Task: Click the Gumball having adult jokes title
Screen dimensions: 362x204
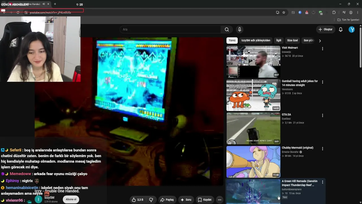Action: tap(300, 83)
